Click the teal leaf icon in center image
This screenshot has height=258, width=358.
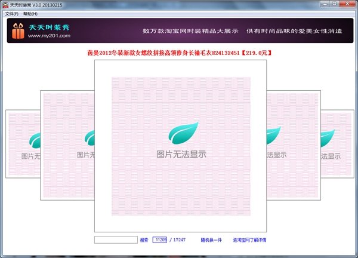(x=183, y=133)
